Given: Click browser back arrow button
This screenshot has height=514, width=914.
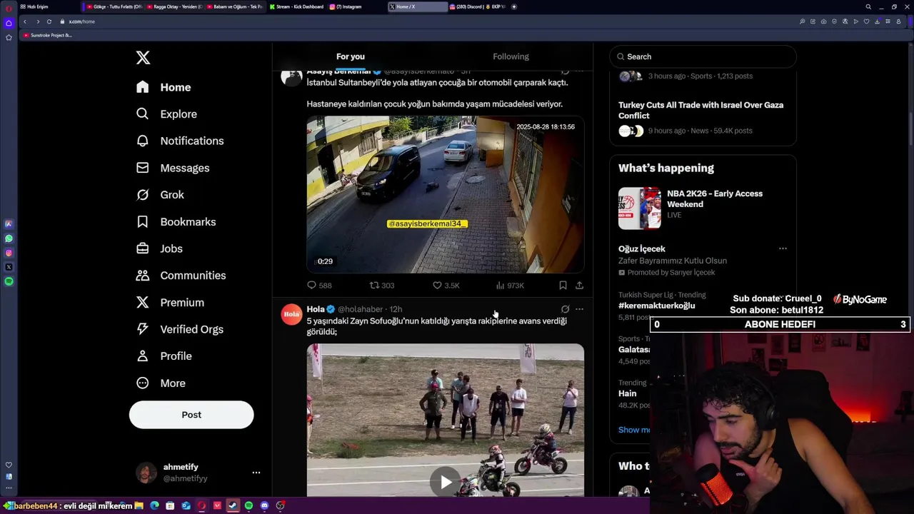Looking at the screenshot, I should [x=25, y=21].
